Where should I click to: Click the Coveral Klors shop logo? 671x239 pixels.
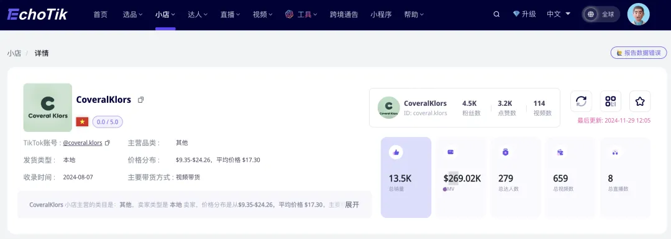[47, 108]
